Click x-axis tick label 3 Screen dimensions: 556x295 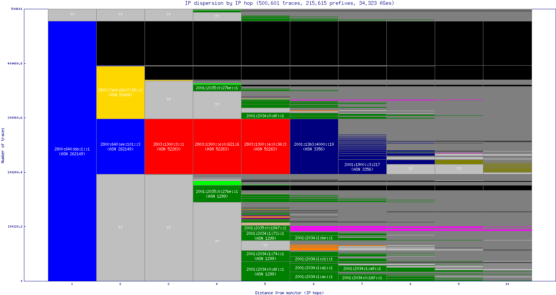[169, 284]
